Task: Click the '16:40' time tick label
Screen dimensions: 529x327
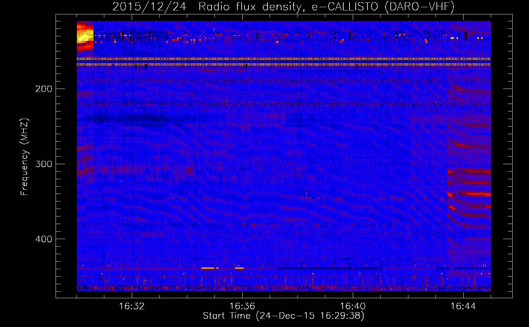Action: point(353,306)
